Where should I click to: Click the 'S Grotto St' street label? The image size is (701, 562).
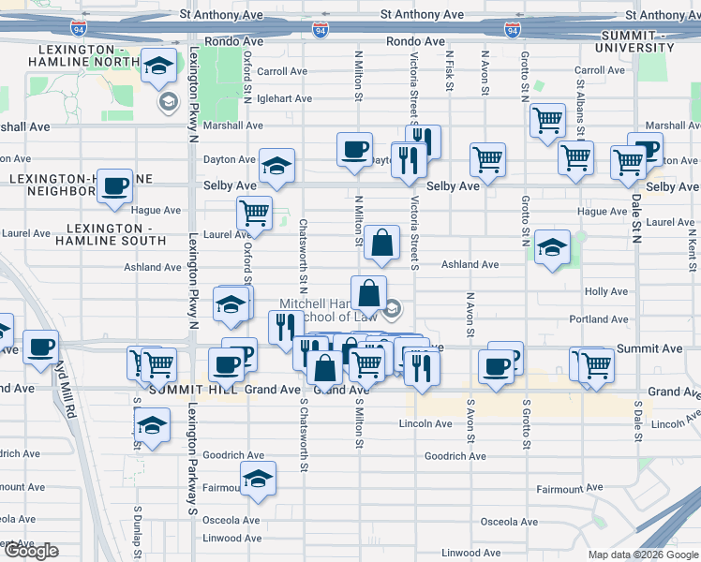click(527, 424)
